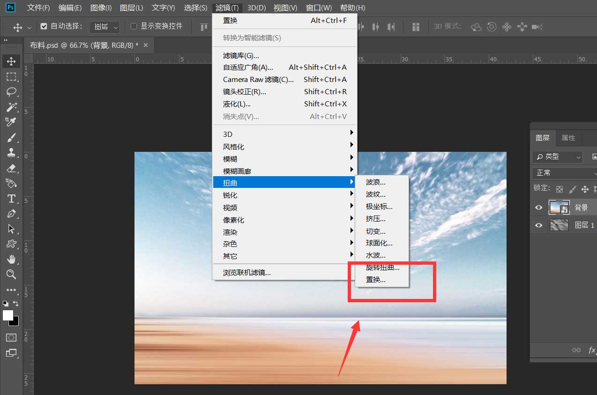Image resolution: width=597 pixels, height=395 pixels.
Task: Click the Change Screen Mode icon
Action: [11, 353]
